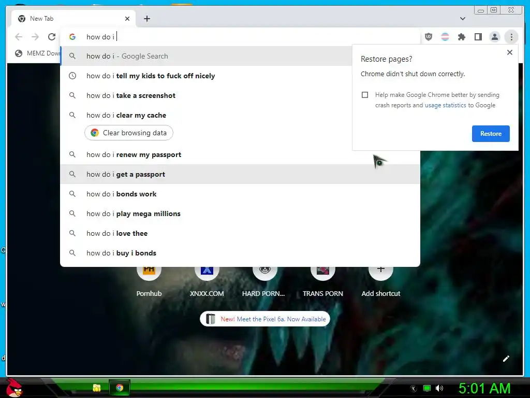Screen dimensions: 530x398
Task: Open the Angry Birds start button
Action: pos(14,388)
